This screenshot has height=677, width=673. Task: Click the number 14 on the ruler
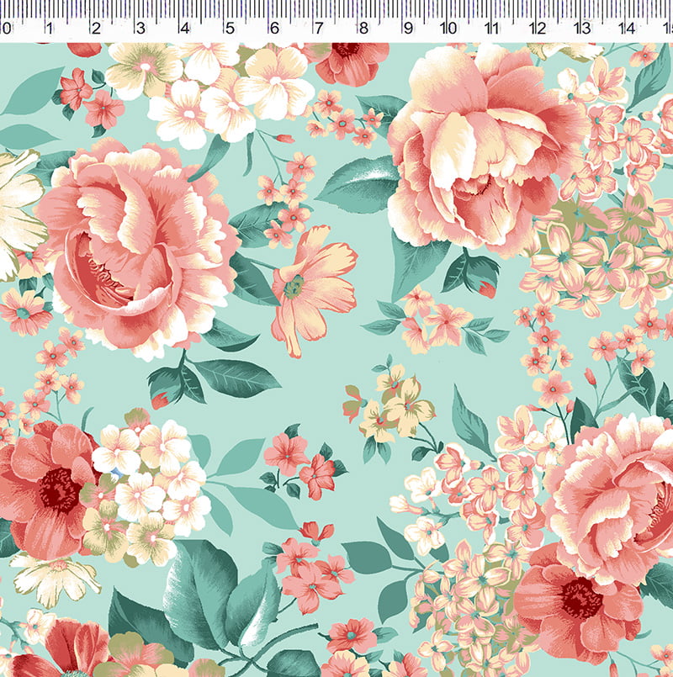[x=627, y=29]
